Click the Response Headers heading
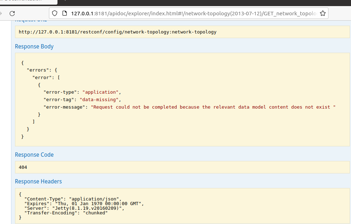 [x=38, y=182]
